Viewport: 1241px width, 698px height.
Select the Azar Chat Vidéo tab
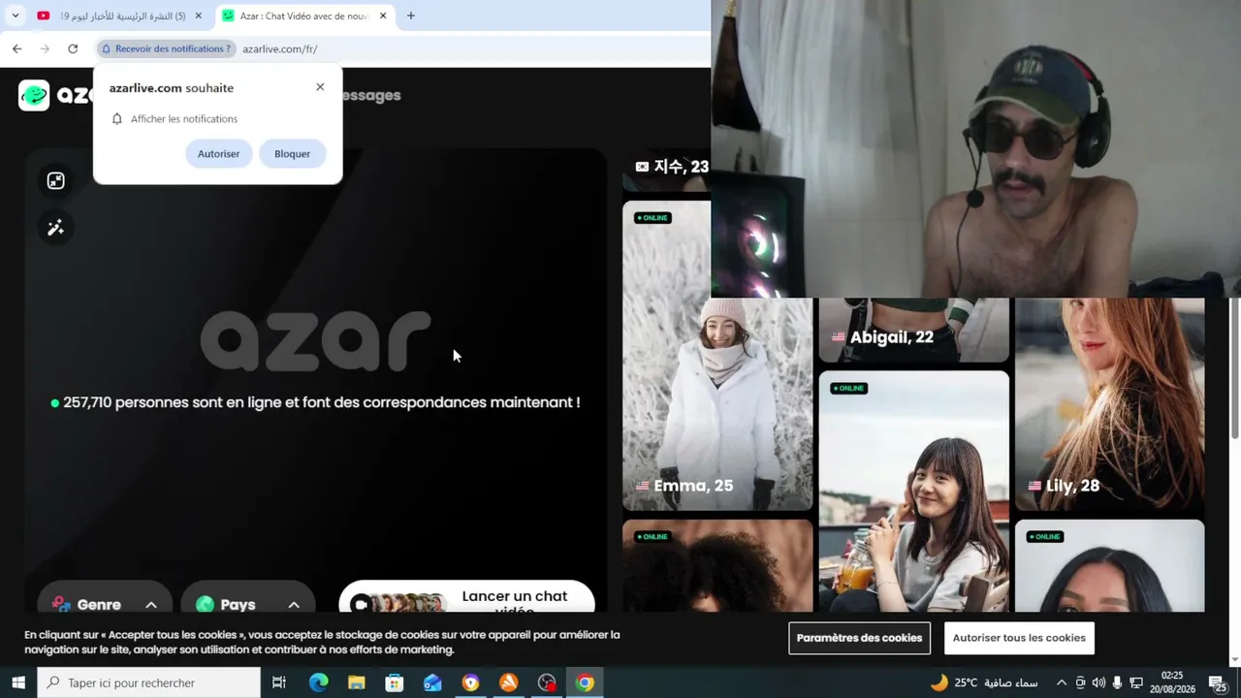[x=303, y=16]
